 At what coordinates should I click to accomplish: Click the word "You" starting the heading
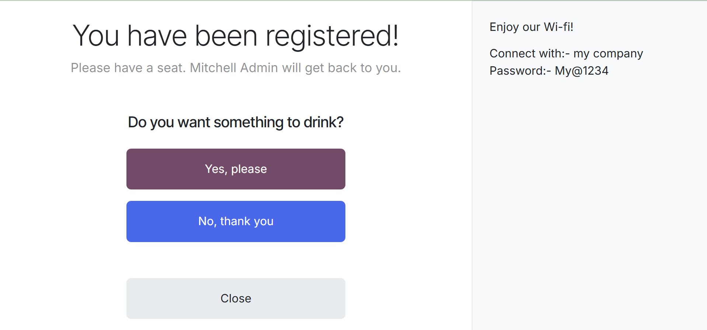(x=95, y=36)
